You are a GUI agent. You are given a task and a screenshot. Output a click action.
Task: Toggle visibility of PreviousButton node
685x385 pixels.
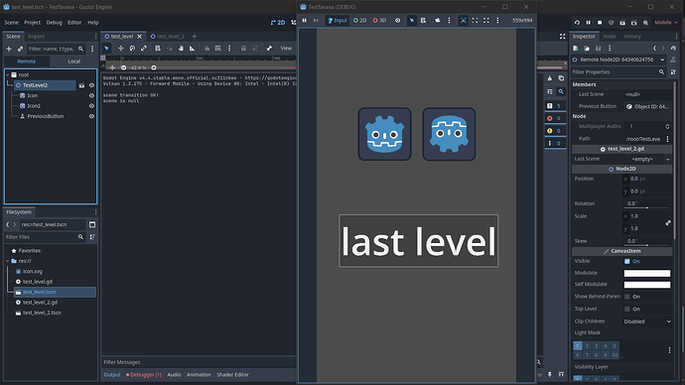(91, 116)
